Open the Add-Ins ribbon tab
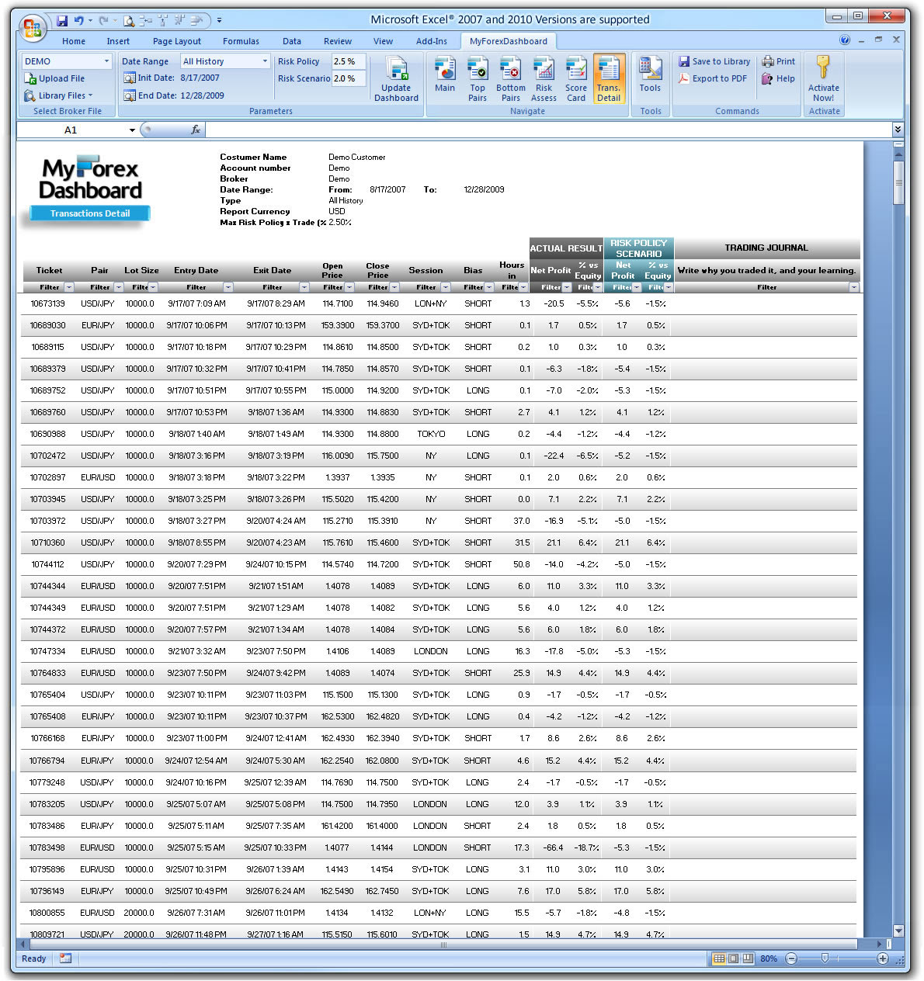 coord(432,41)
